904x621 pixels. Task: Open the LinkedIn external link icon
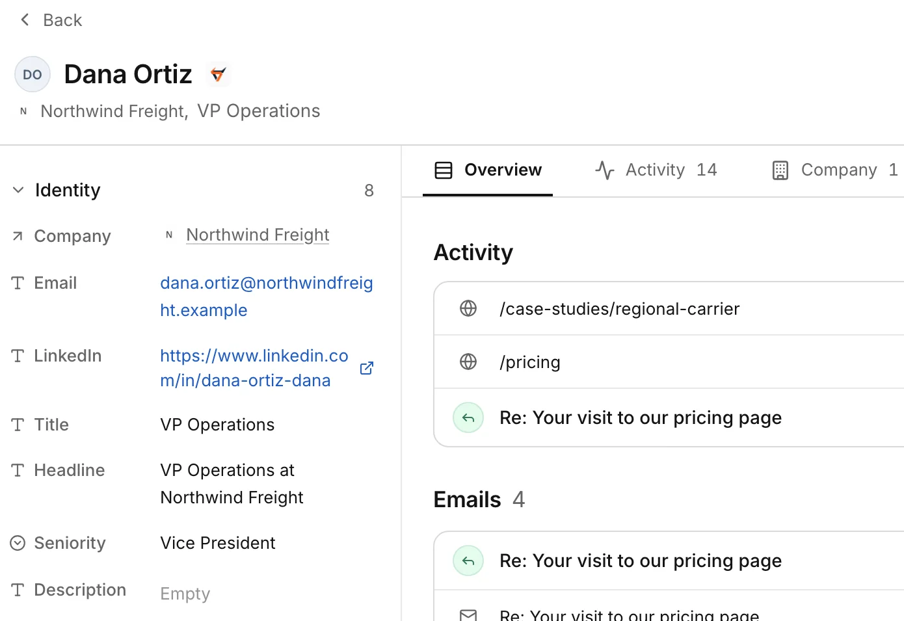367,368
